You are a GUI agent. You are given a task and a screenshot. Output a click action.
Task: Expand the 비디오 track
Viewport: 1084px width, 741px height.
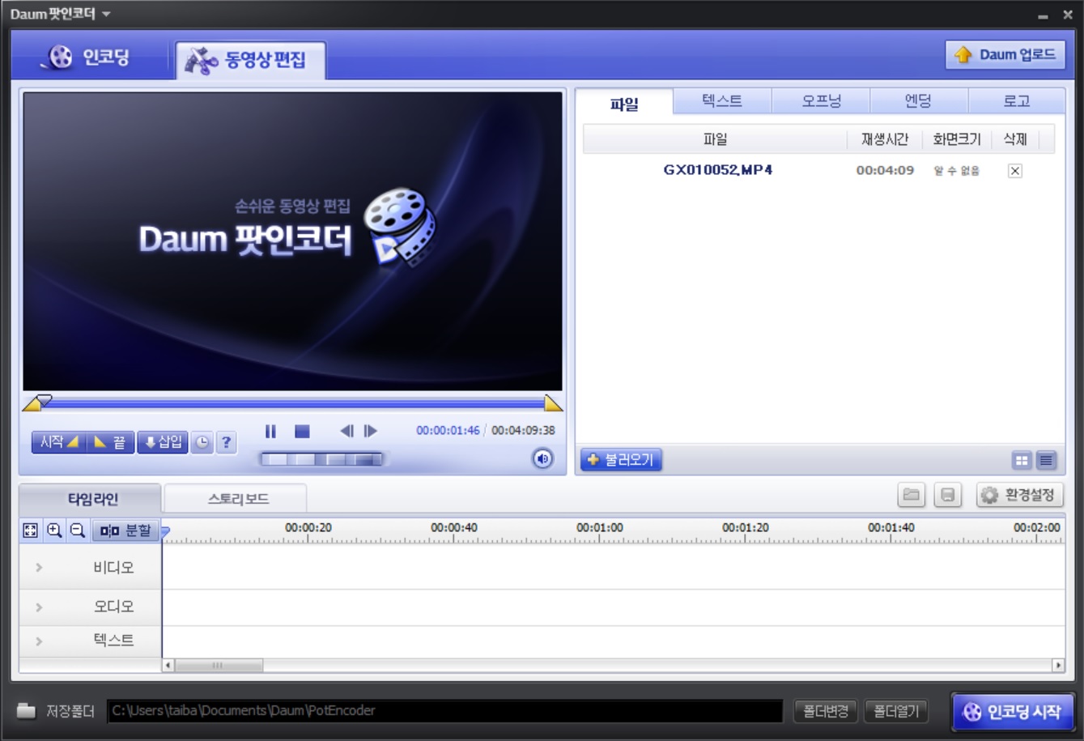pos(39,568)
